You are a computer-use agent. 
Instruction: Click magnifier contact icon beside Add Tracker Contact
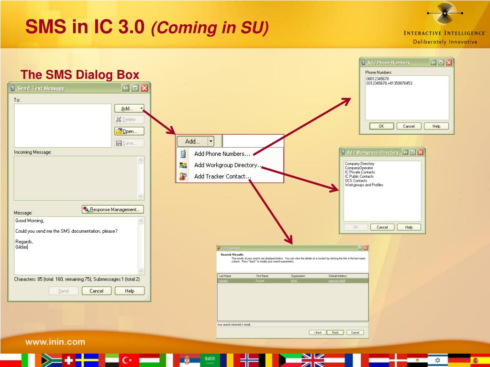tap(183, 176)
